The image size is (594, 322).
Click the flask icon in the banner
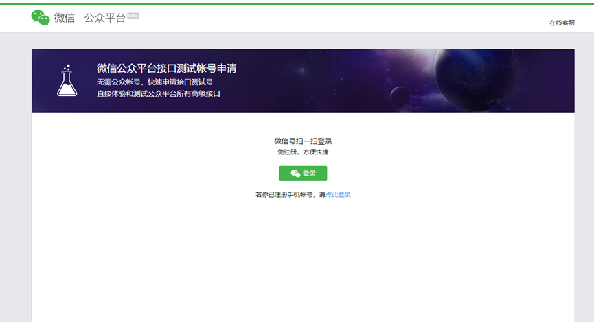coord(67,80)
